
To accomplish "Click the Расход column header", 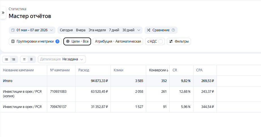I will [84, 70].
